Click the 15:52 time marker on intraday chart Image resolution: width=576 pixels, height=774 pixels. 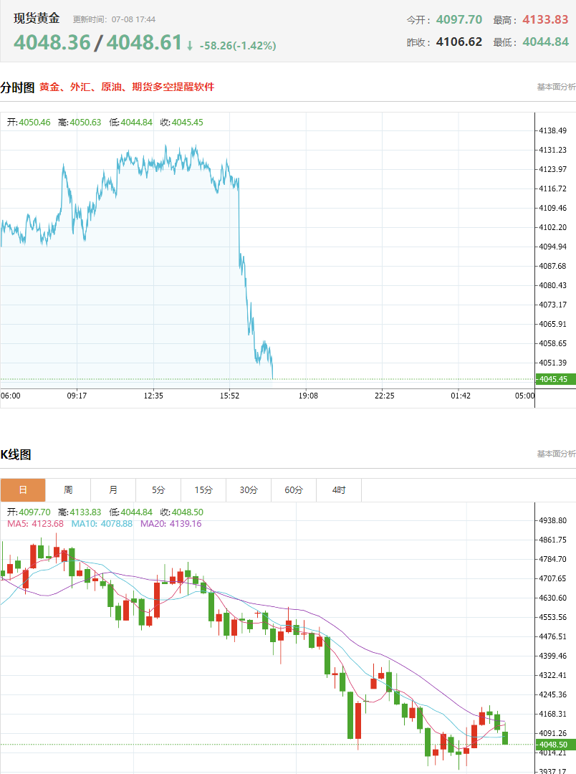[229, 396]
